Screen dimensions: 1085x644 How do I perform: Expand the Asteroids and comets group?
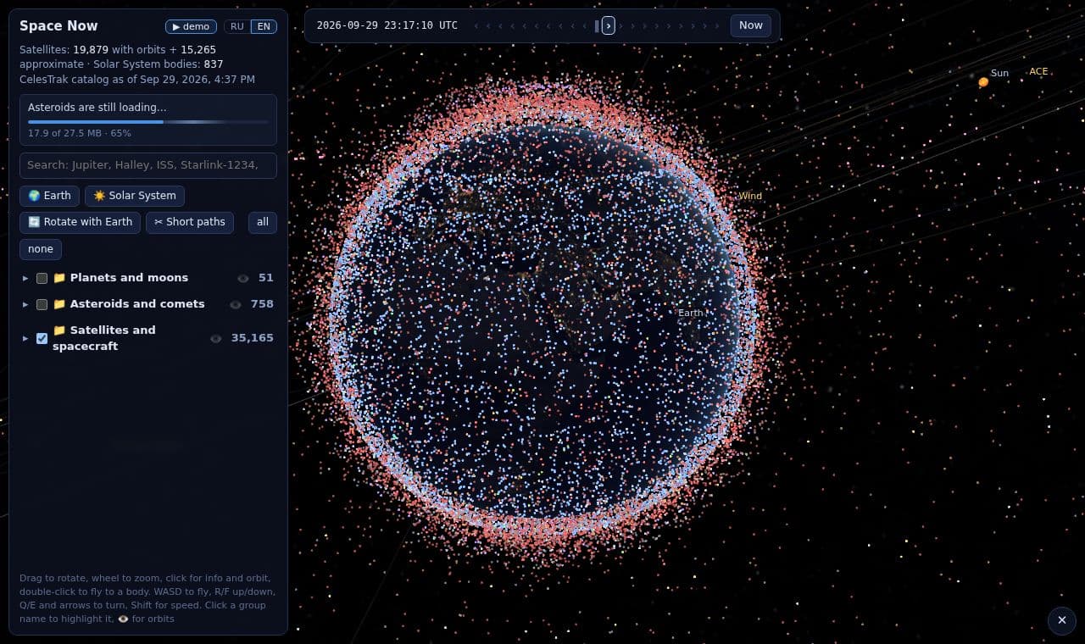point(25,304)
